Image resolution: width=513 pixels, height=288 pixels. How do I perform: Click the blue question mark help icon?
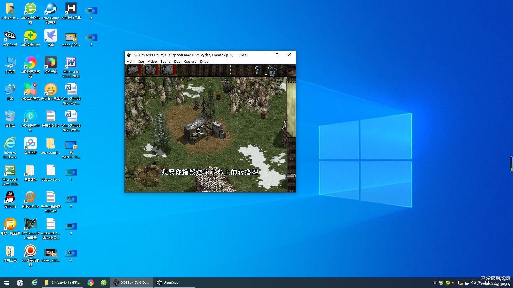(257, 70)
